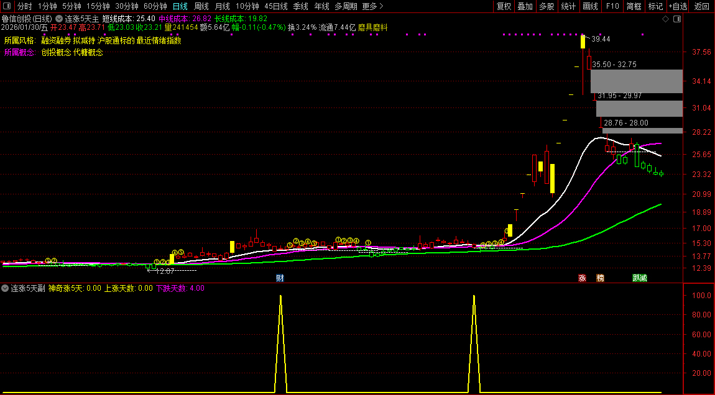The image size is (715, 395).
Task: Click the 28.76 - 28.00 gap zone label
Action: (x=625, y=123)
